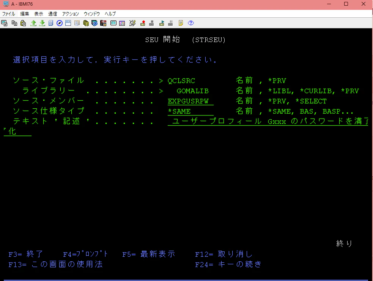Click the tools and pencil icon
This screenshot has height=281, width=373.
click(132, 23)
